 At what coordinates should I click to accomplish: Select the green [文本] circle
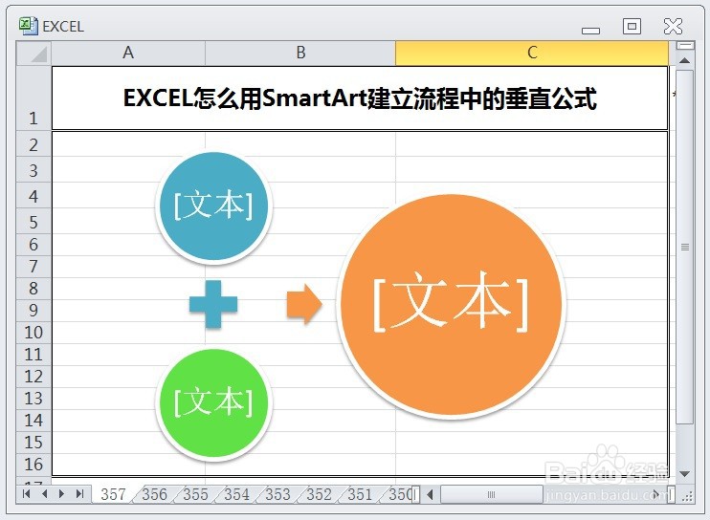[x=213, y=402]
